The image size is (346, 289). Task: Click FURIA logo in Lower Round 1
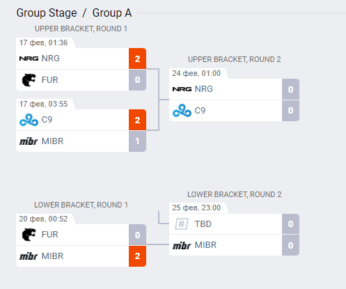(29, 235)
